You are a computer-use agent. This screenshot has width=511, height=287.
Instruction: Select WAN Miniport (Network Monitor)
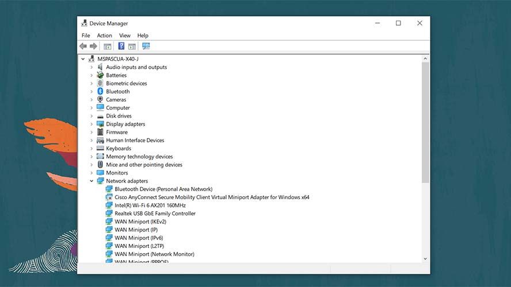154,254
